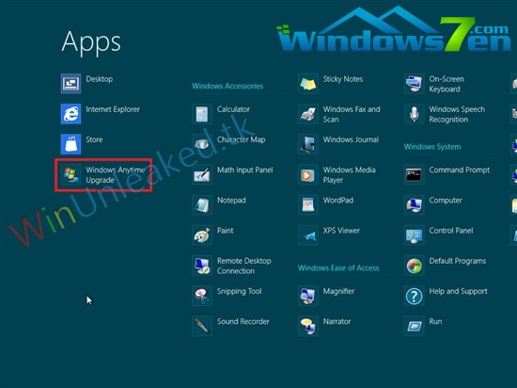Open Help and Support question mark icon

coord(415,297)
